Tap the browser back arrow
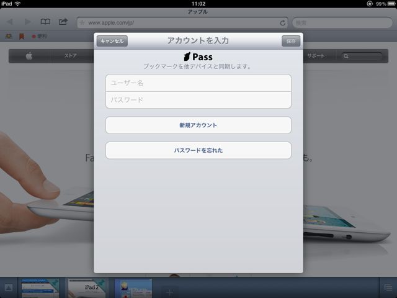Screen dimensions: 397x298 point(10,22)
